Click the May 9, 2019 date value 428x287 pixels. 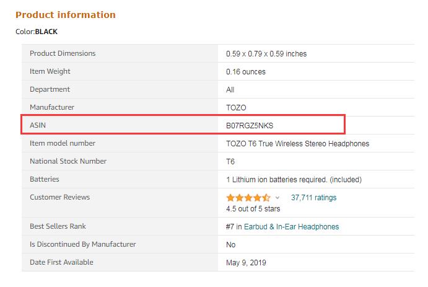246,262
